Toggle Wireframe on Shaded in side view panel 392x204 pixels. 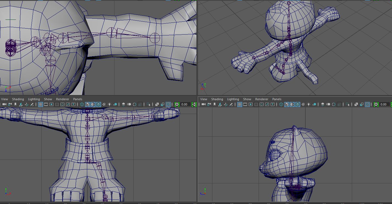298,104
